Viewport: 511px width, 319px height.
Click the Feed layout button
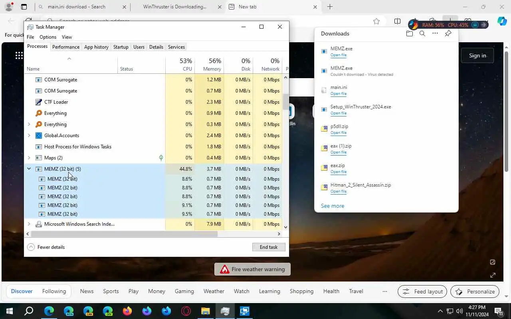click(x=422, y=291)
